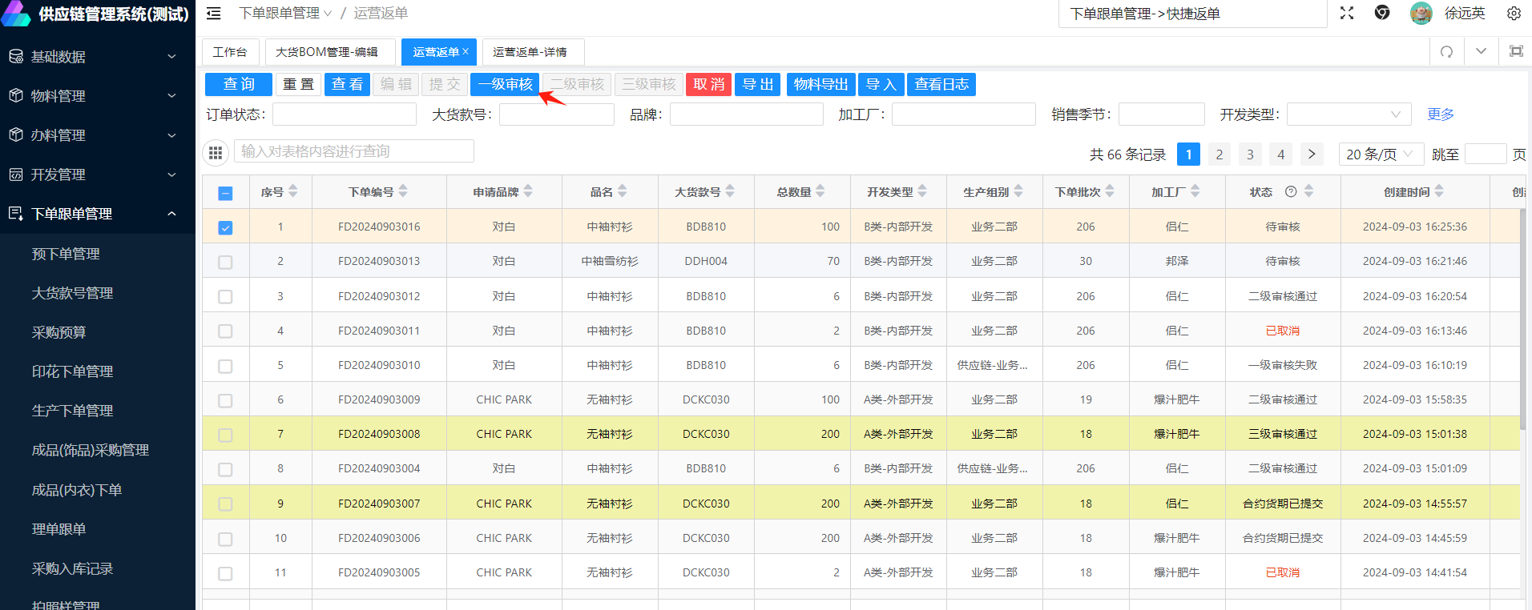Uncheck the checkbox for row FD20240903016
Viewport: 1532px width, 610px height.
click(x=225, y=227)
